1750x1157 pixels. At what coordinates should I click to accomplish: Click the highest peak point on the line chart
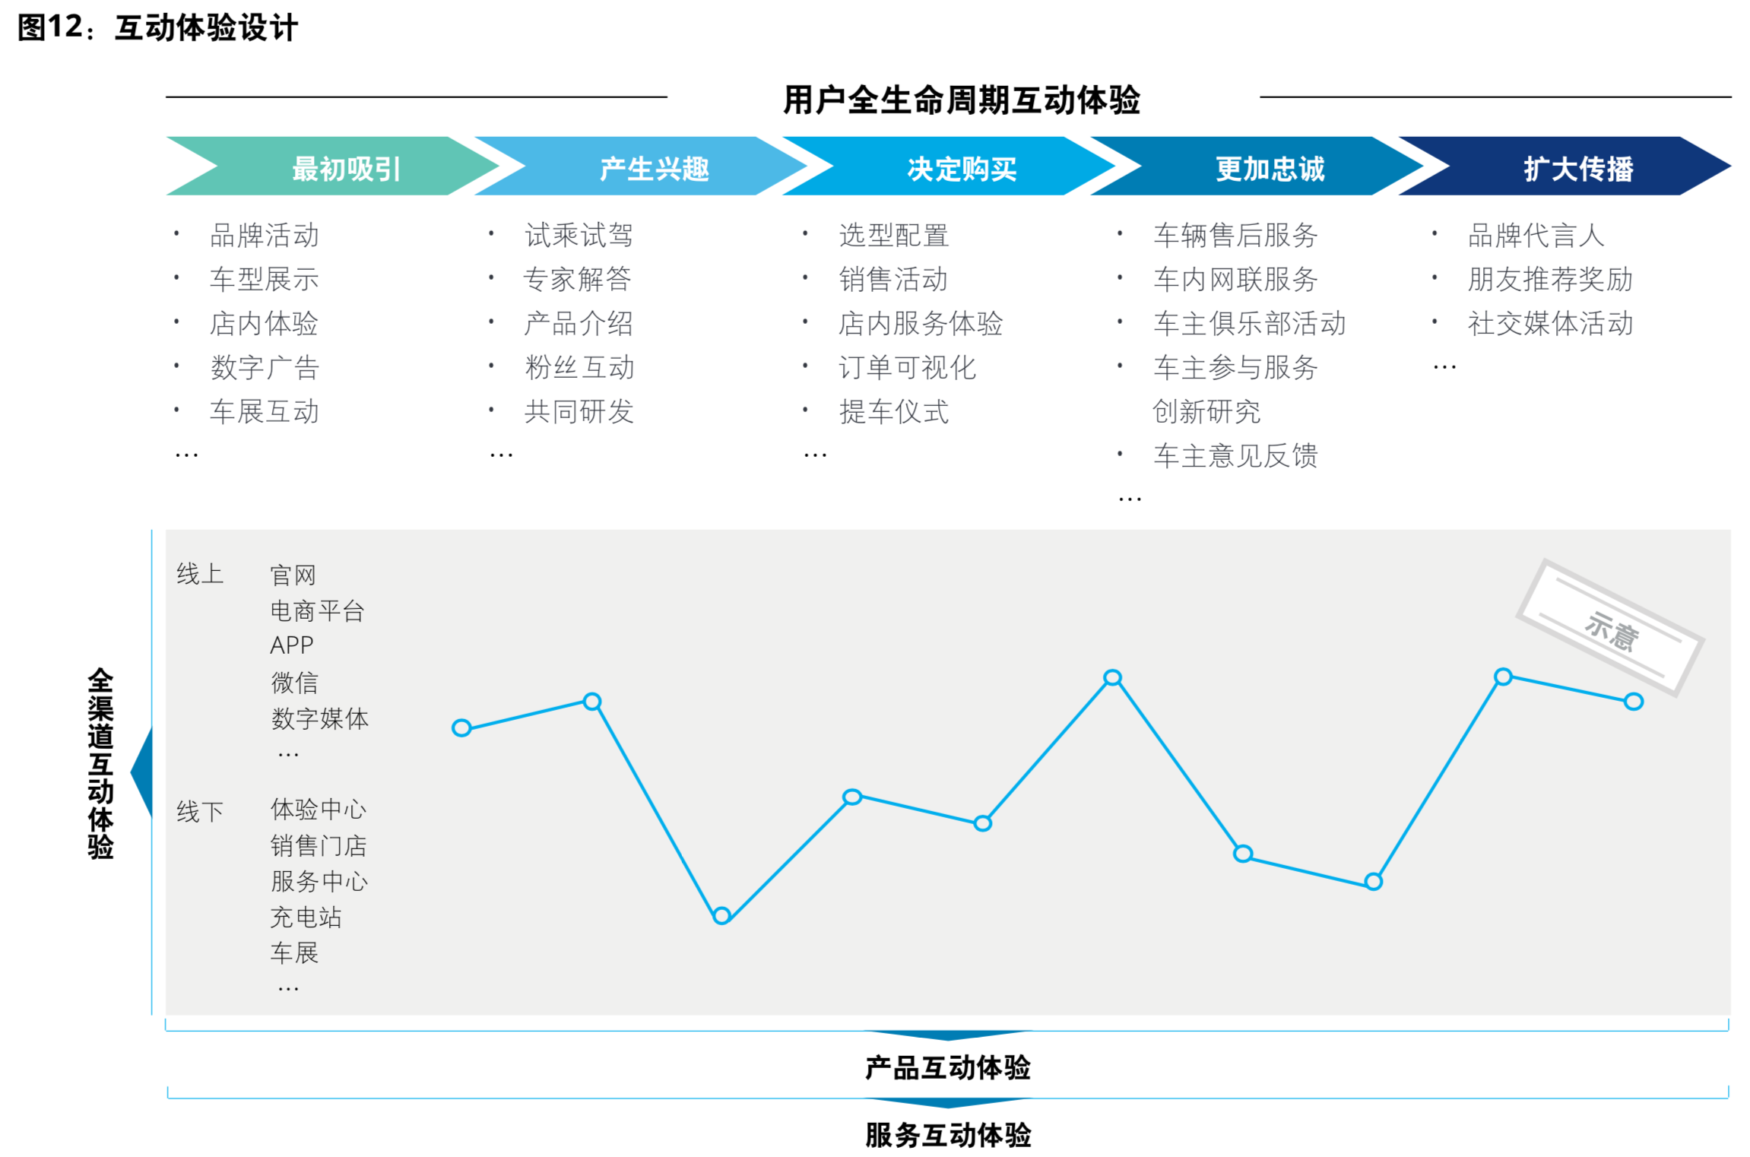[1112, 679]
